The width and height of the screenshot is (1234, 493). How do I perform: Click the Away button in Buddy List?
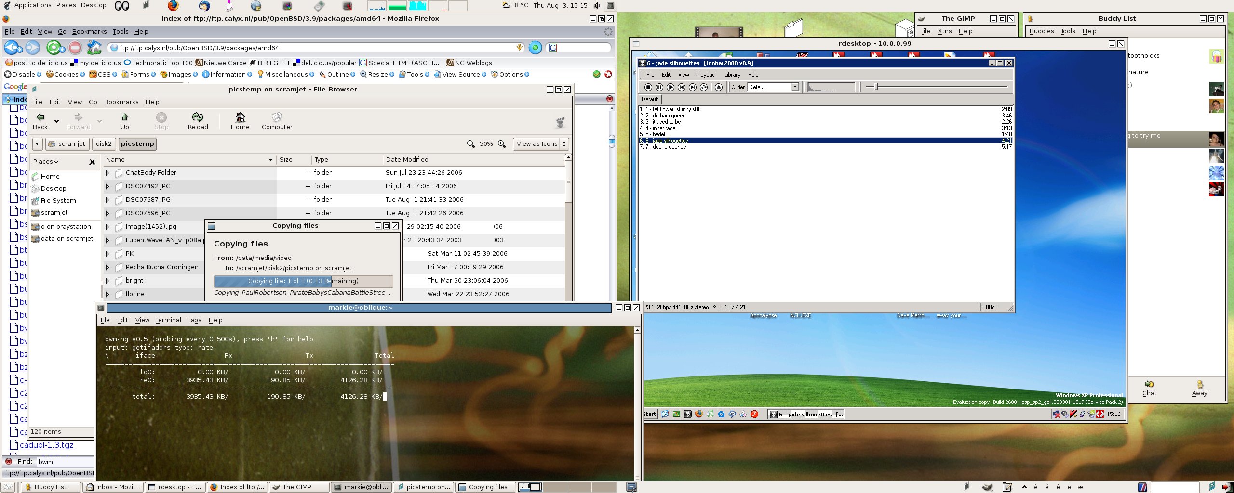[x=1199, y=388]
